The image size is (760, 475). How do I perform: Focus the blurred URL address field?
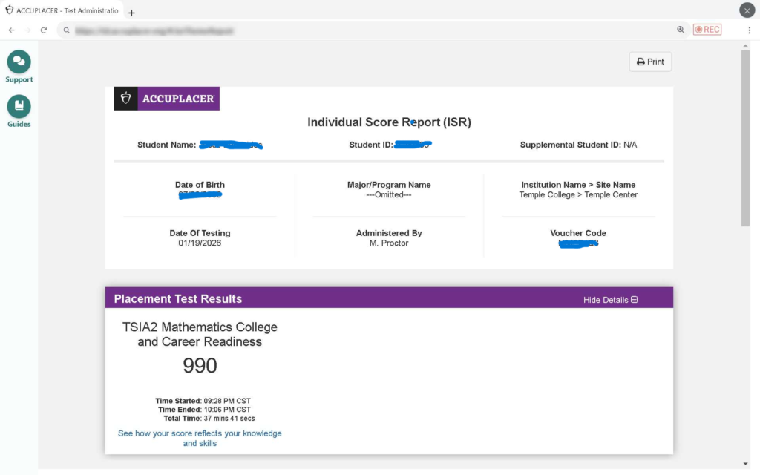(x=297, y=30)
